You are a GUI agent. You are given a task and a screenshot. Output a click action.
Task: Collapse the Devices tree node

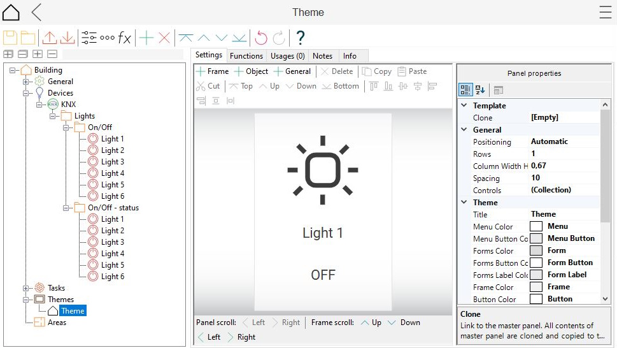25,93
